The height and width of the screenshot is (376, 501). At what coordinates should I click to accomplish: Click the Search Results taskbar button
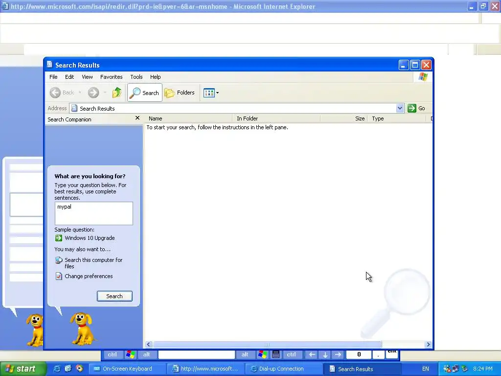pos(363,369)
